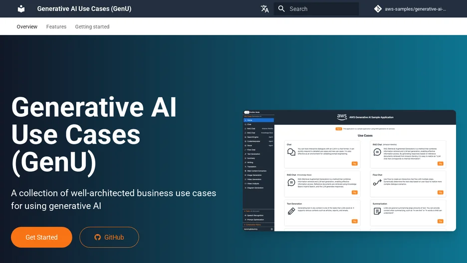The width and height of the screenshot is (467, 263).
Task: Switch to the Features tab
Action: point(56,26)
